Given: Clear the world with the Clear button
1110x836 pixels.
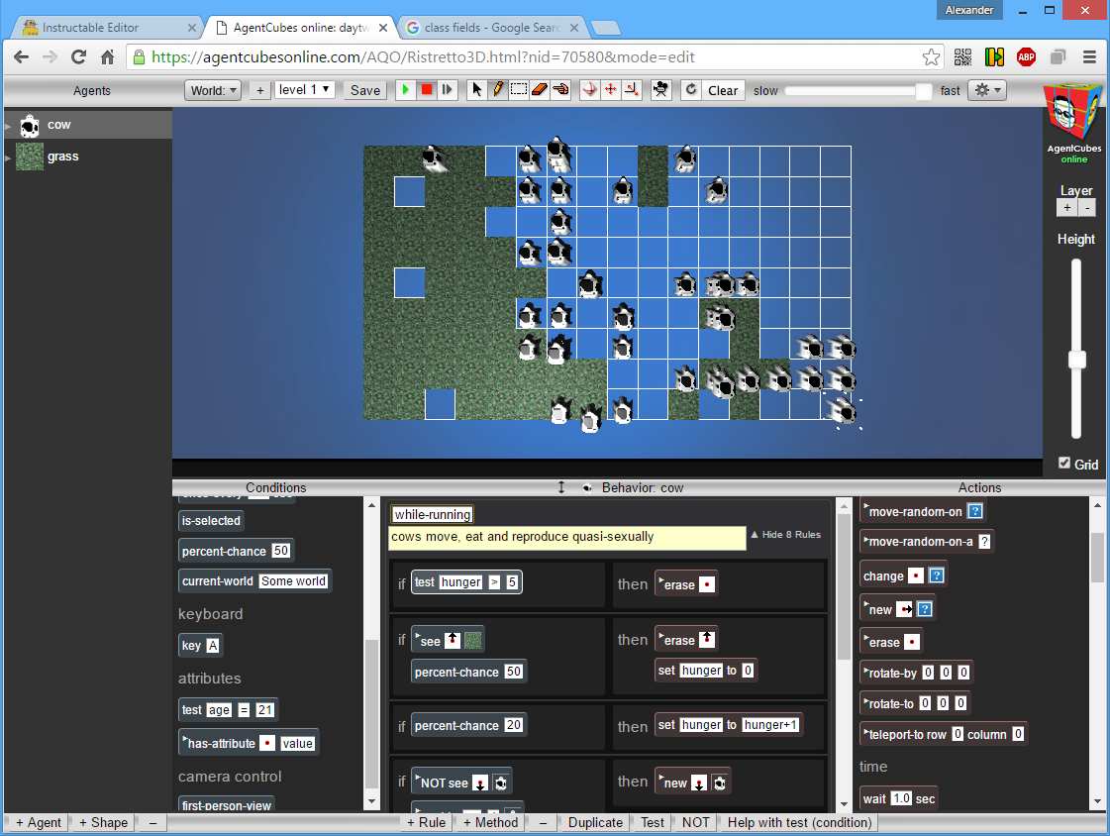Looking at the screenshot, I should 723,90.
